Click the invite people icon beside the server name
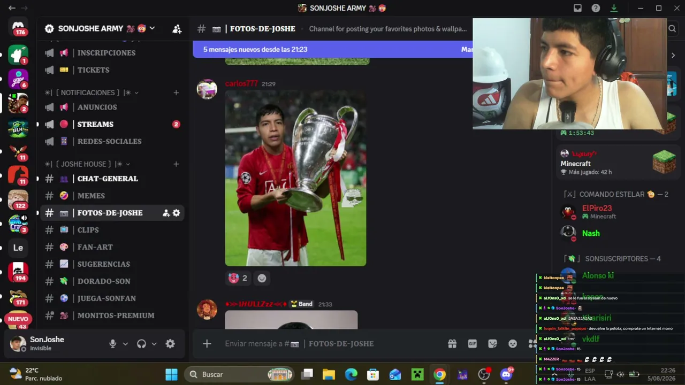This screenshot has width=685, height=385. (x=177, y=29)
